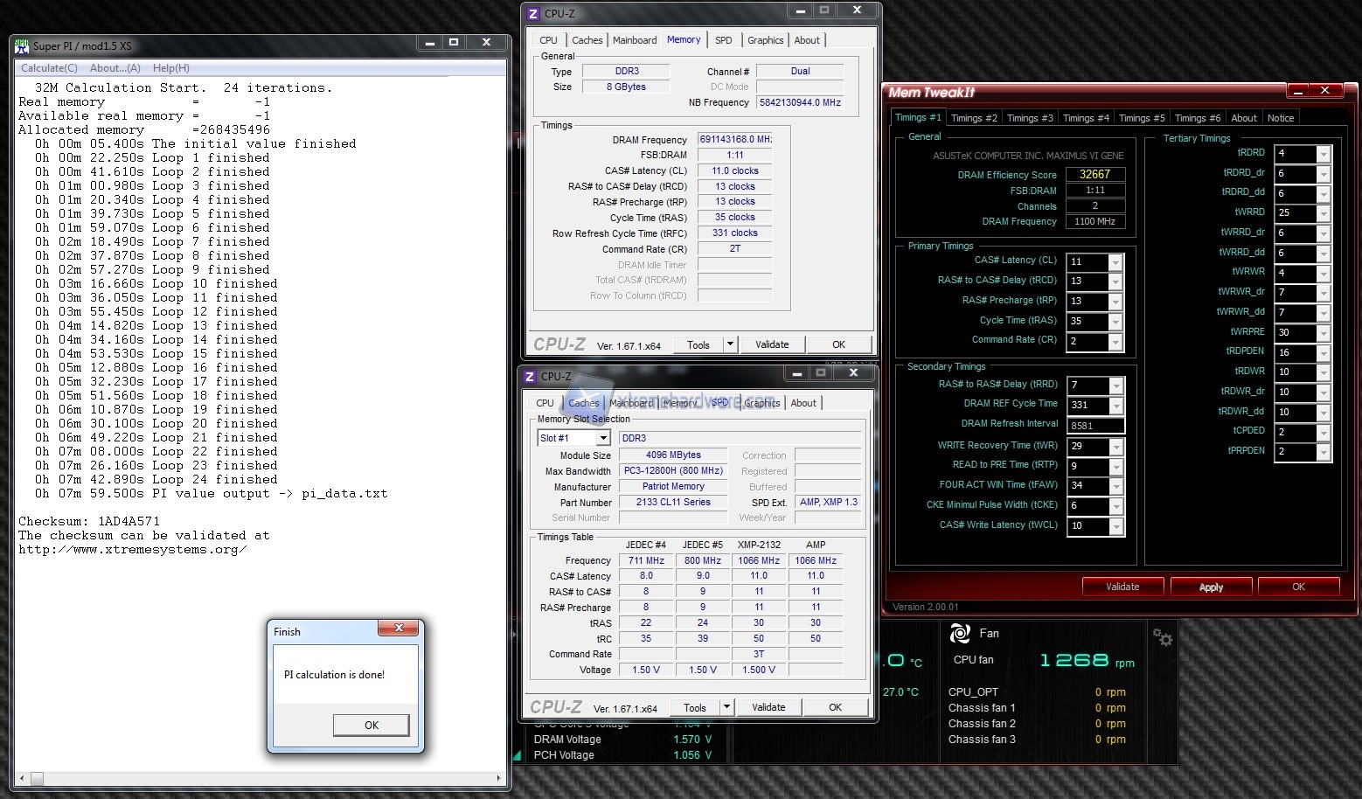Switch to Timings #2 tab

pyautogui.click(x=973, y=118)
